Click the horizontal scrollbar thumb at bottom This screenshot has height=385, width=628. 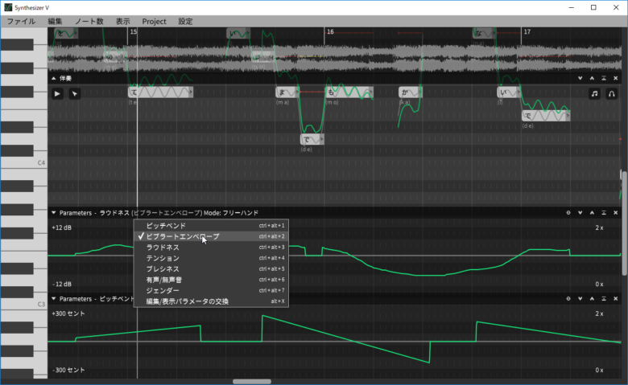pyautogui.click(x=252, y=382)
